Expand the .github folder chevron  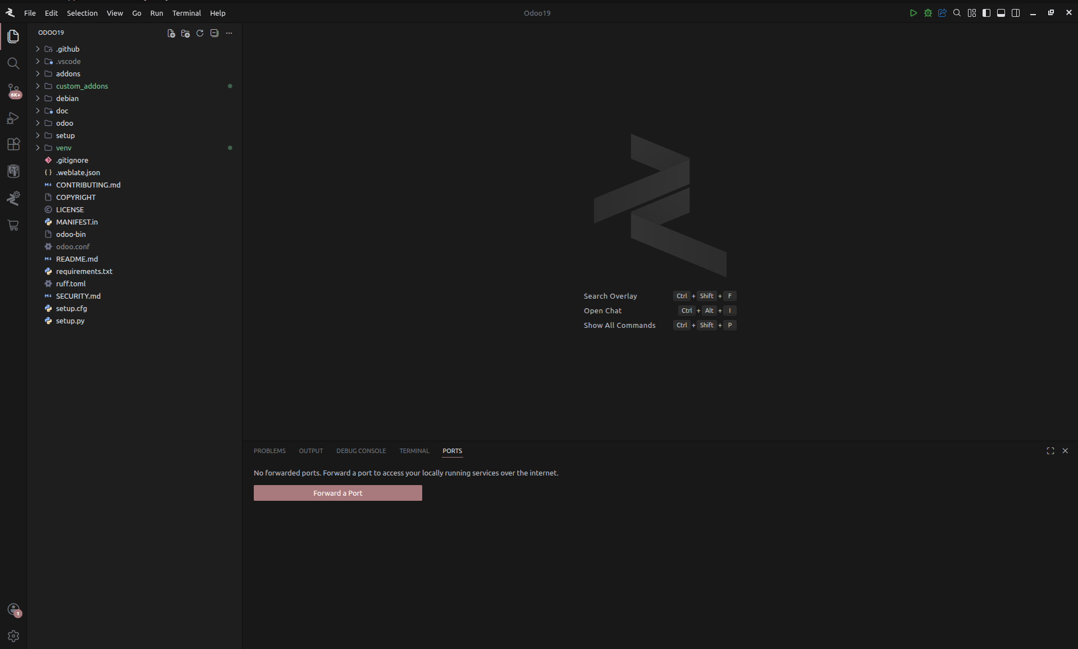tap(38, 49)
